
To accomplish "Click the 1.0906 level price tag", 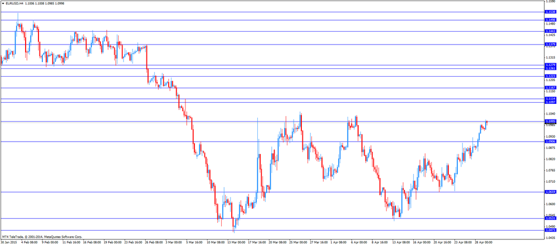I will pyautogui.click(x=550, y=142).
